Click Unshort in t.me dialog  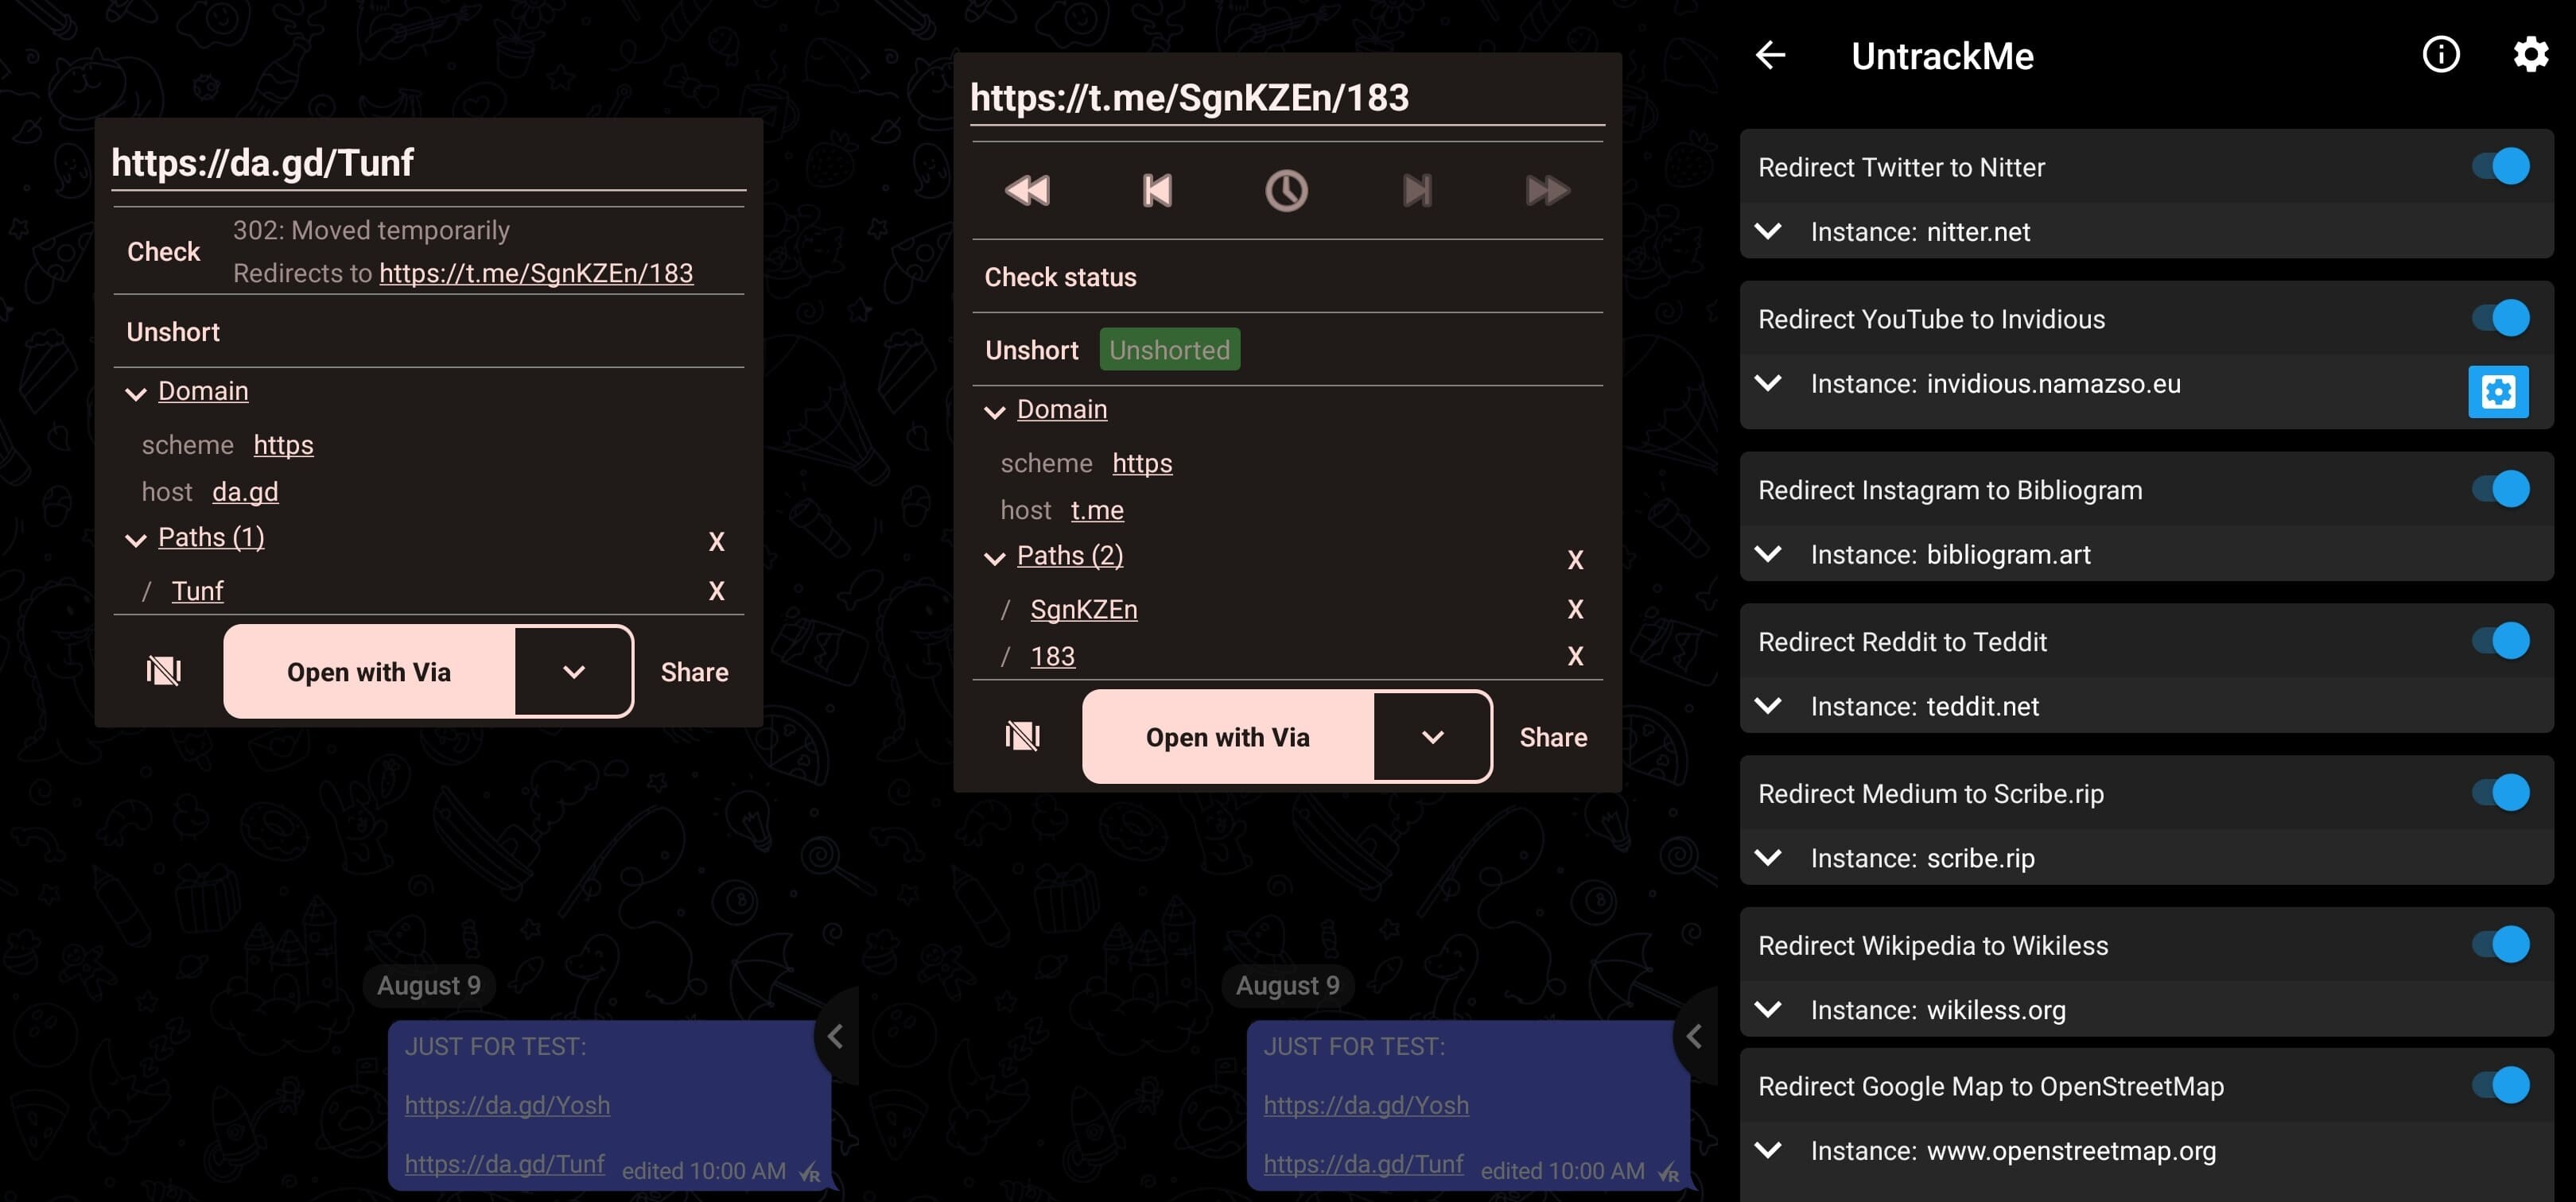[x=1031, y=350]
